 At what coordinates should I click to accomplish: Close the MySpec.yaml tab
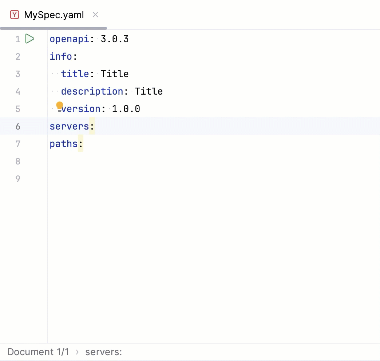95,15
